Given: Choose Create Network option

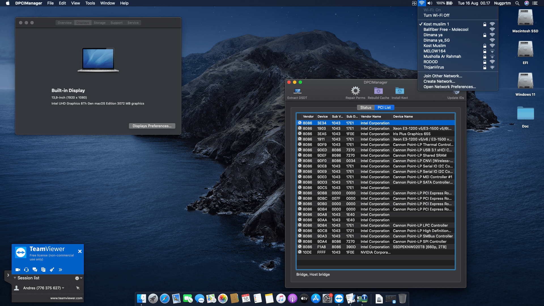Looking at the screenshot, I should click(x=458, y=81).
